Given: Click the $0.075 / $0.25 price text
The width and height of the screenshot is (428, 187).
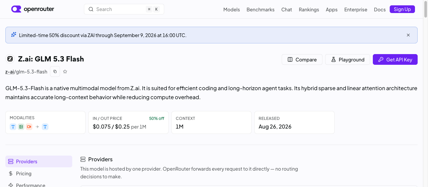Looking at the screenshot, I should click(x=111, y=127).
